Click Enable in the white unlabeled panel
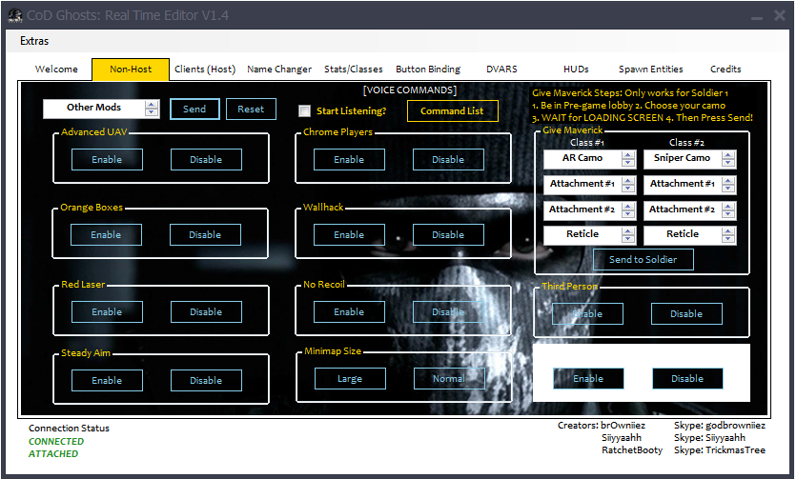Image resolution: width=797 pixels, height=479 pixels. [x=588, y=378]
